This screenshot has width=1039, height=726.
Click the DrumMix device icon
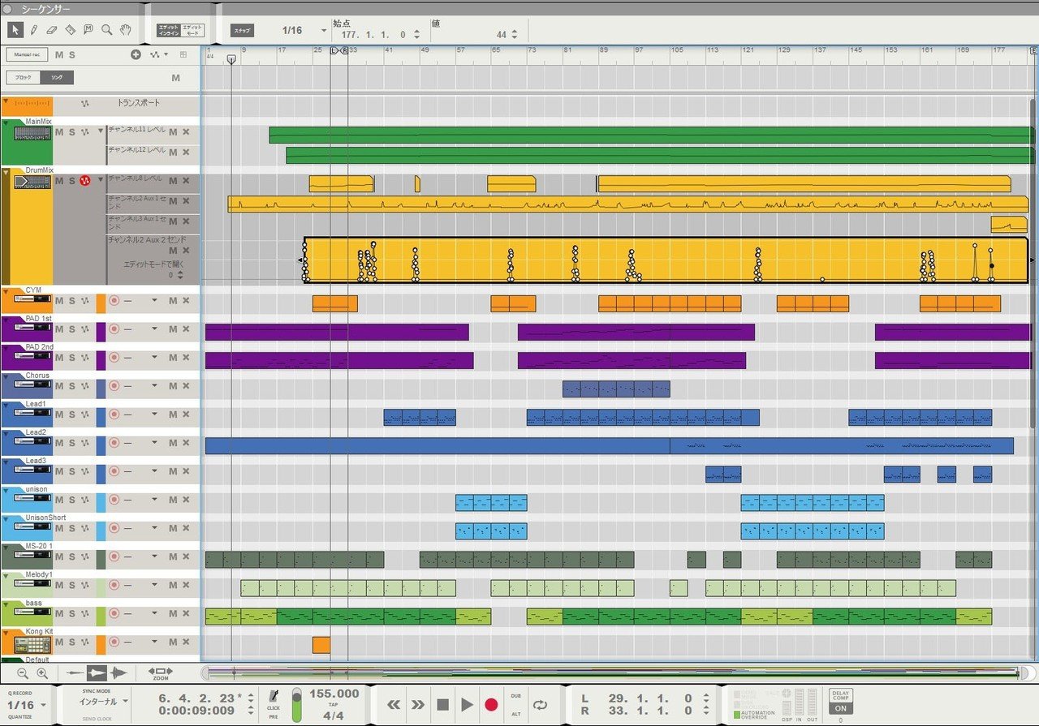tap(33, 183)
